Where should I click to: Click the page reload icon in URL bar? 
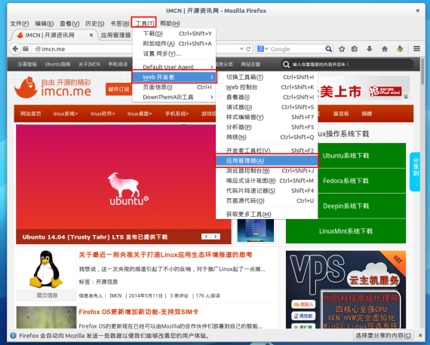[248, 49]
